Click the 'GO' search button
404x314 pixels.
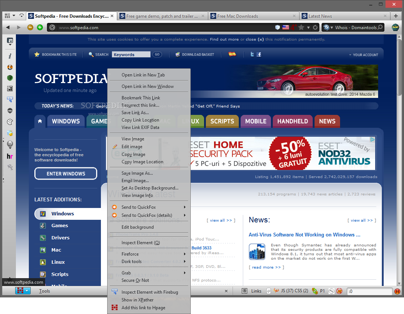tap(157, 54)
